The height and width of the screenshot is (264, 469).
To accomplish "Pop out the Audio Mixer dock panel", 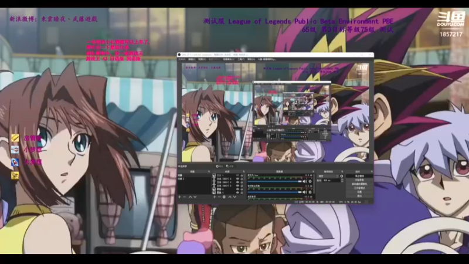I will tap(314, 171).
